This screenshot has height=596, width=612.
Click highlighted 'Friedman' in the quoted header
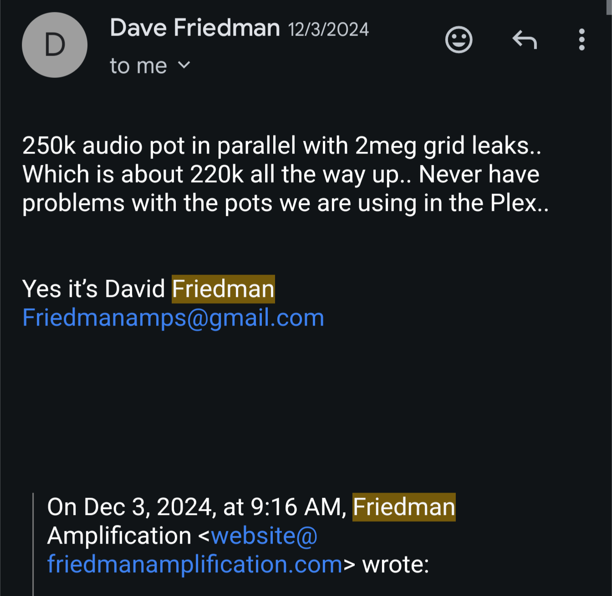click(404, 507)
